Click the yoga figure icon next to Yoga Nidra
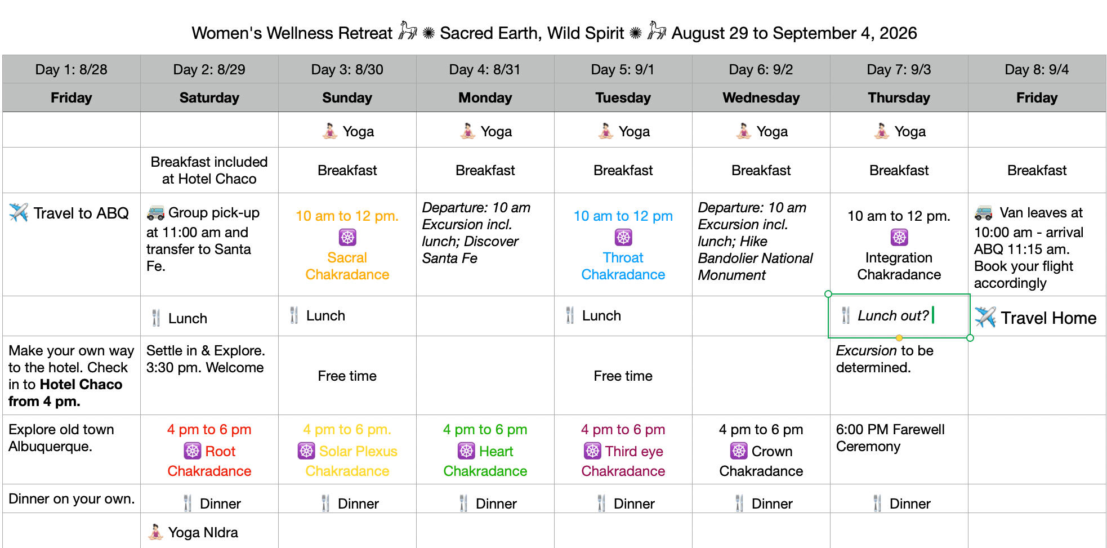The image size is (1107, 548). pos(156,532)
